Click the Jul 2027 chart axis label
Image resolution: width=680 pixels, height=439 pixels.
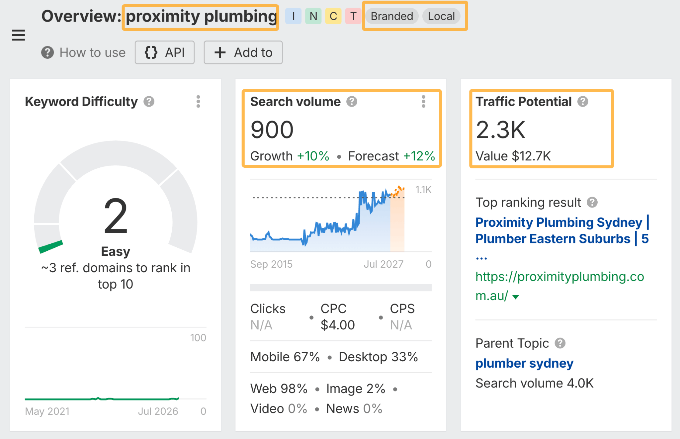pos(383,264)
